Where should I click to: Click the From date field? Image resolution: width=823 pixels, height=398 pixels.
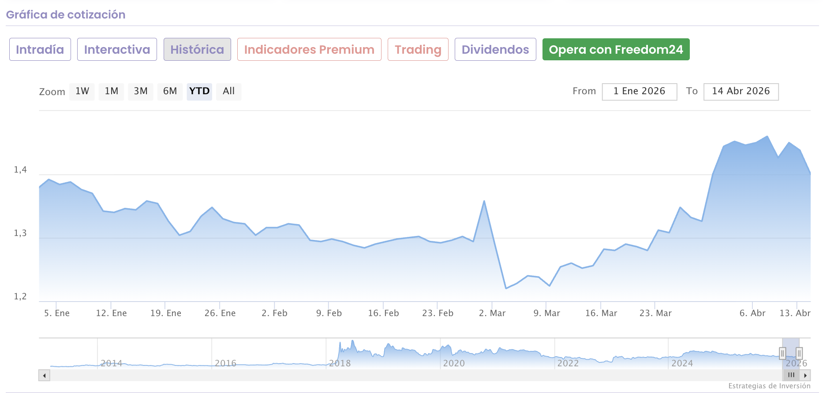click(x=639, y=92)
